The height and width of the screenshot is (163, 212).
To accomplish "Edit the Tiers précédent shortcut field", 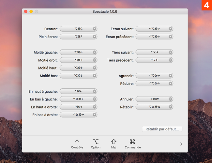I will click(x=154, y=60).
